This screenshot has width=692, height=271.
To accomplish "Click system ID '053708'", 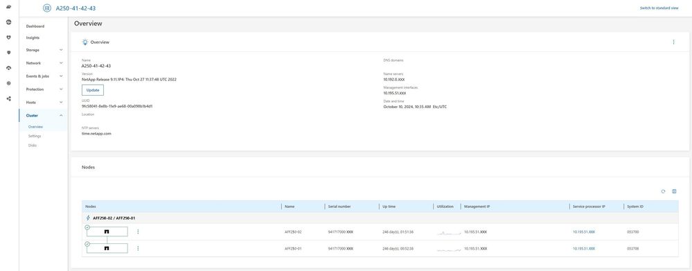I will (633, 249).
